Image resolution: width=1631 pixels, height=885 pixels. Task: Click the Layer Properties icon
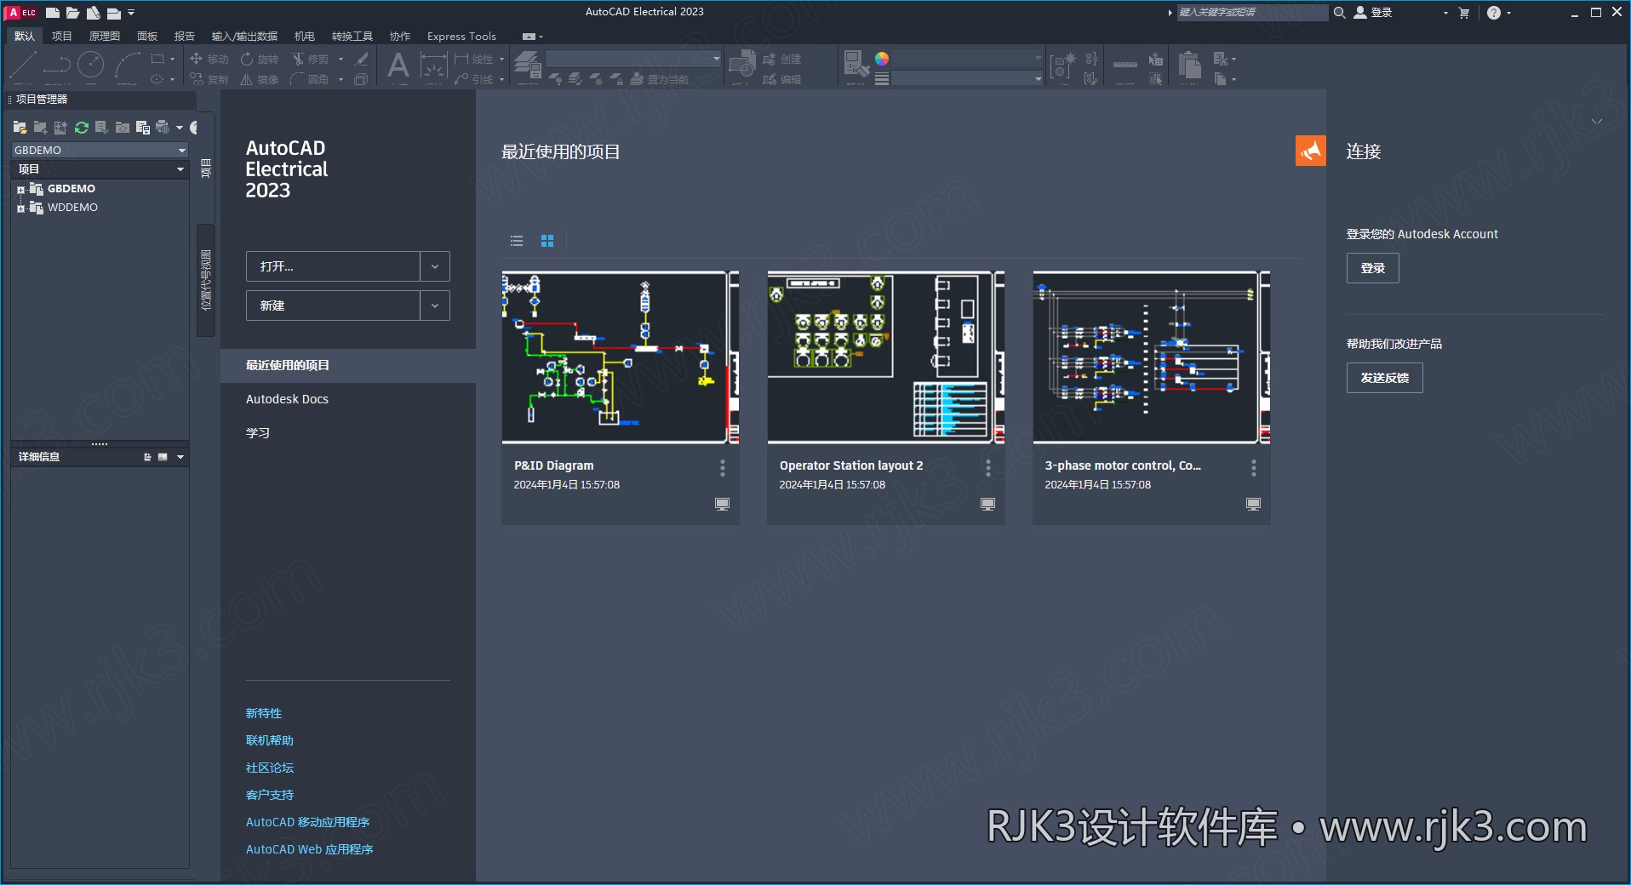point(527,65)
